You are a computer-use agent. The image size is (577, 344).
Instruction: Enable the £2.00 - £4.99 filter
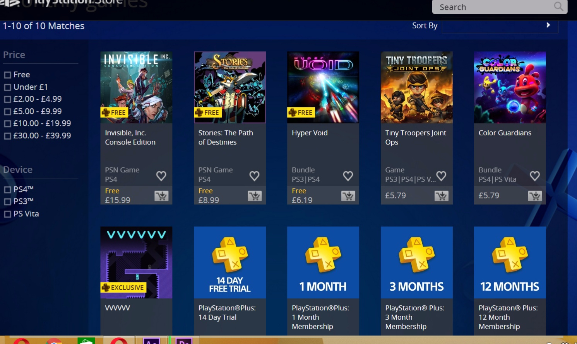[7, 99]
